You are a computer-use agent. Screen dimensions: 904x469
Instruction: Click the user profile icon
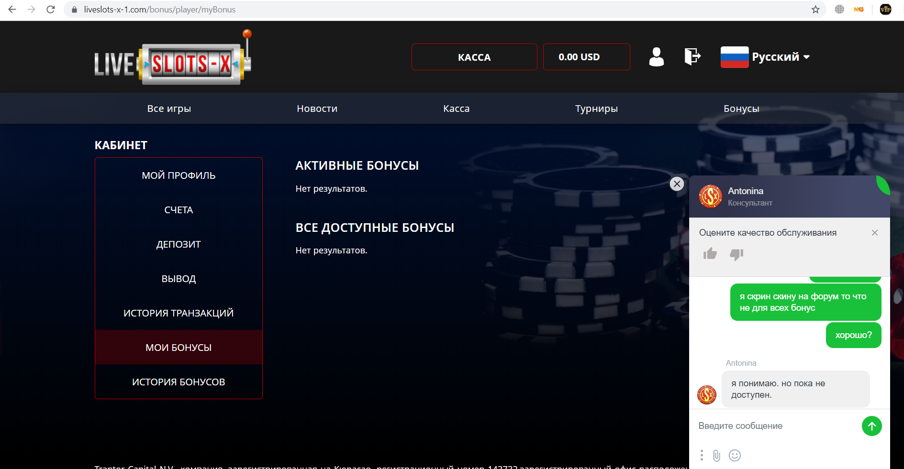(656, 57)
